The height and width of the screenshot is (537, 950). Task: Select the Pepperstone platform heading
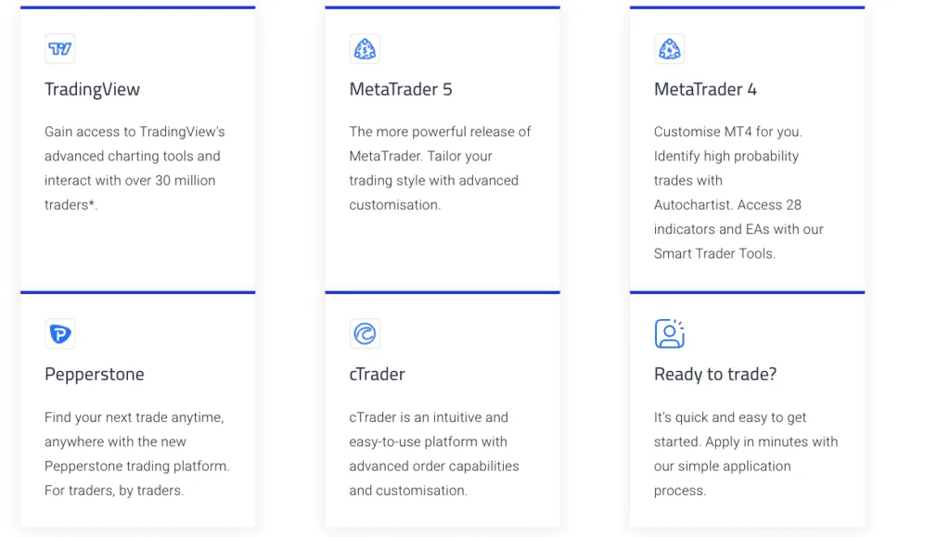(95, 374)
